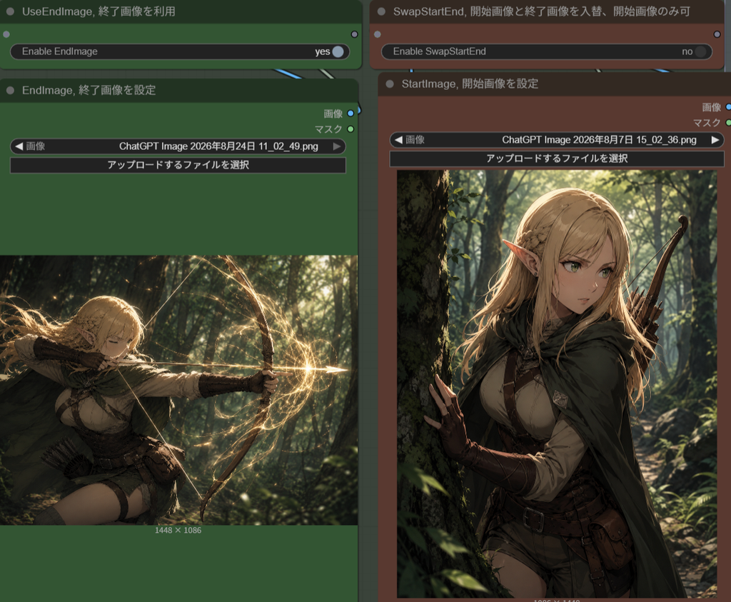Click the SwapStartEnd node title text
This screenshot has width=731, height=602.
click(x=541, y=11)
